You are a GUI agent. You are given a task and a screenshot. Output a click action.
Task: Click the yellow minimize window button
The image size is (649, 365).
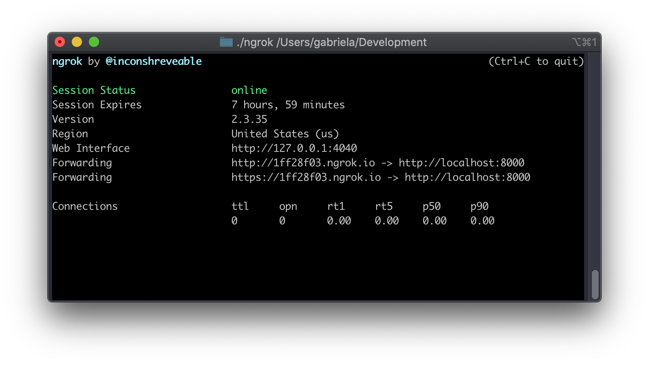point(77,42)
